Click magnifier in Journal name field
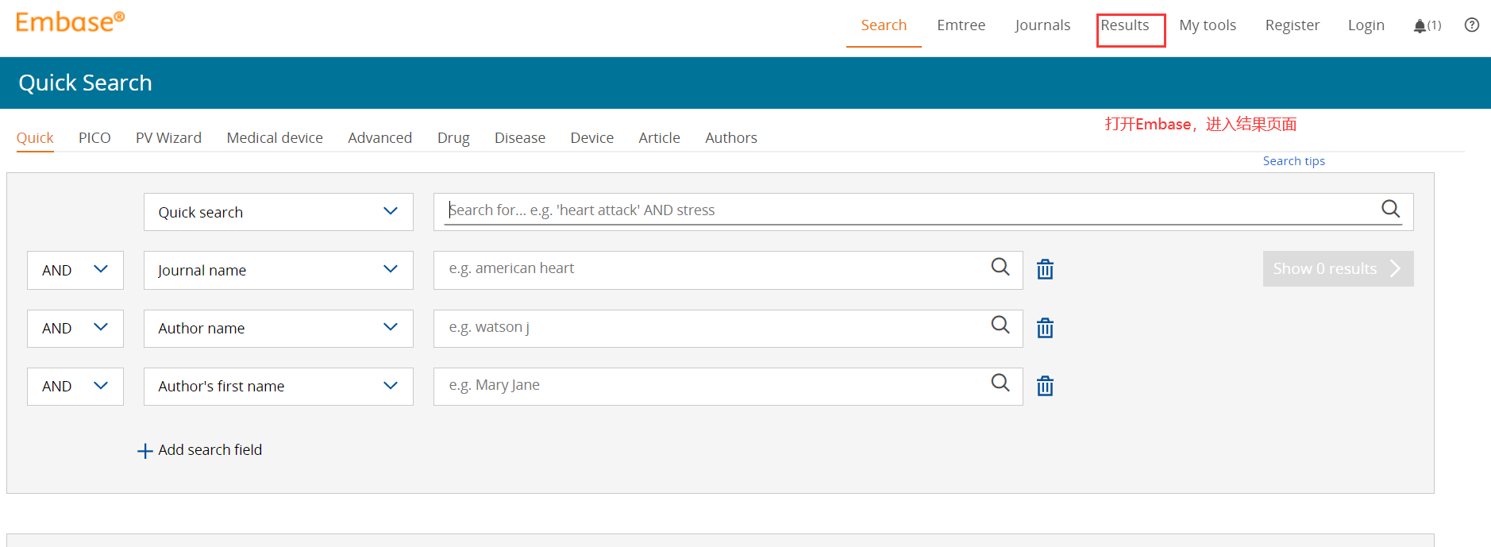This screenshot has width=1491, height=547. click(1000, 267)
